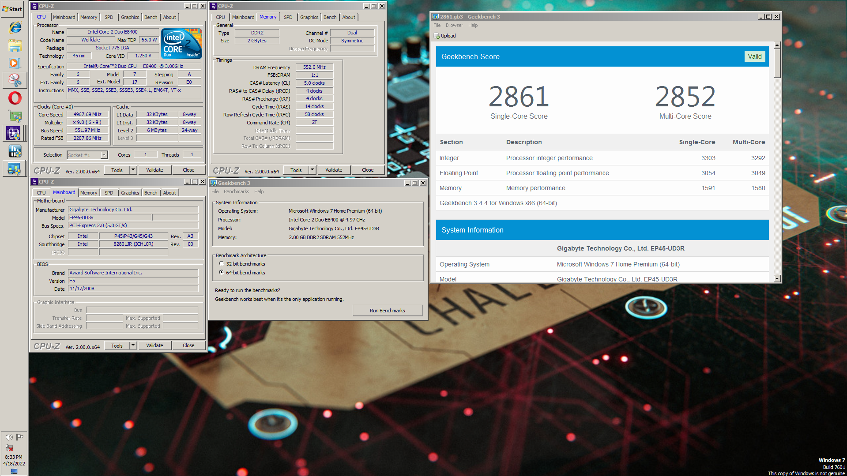Click the Core Speed 4967.69 MHz field
Screen dimensions: 847x476
click(87, 114)
